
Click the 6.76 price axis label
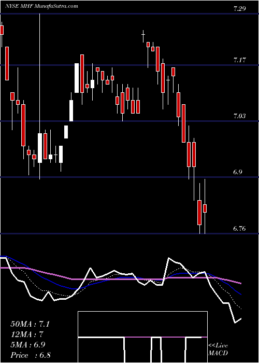click(x=239, y=229)
